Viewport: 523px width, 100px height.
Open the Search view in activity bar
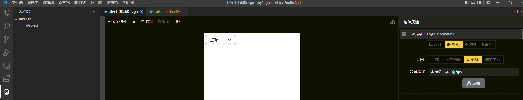click(x=7, y=26)
